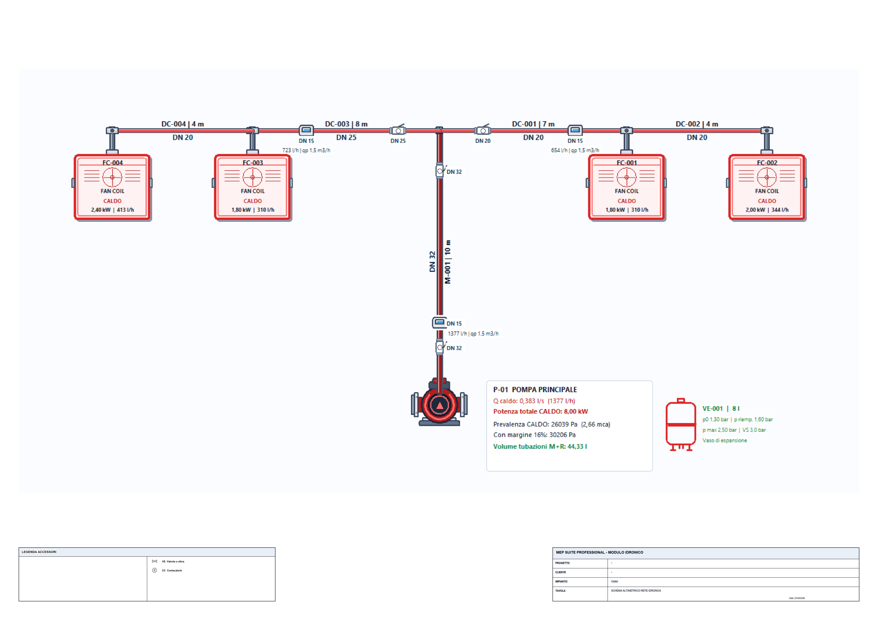Click the VS Valvola a sfera legend icon
This screenshot has width=878, height=620.
click(154, 561)
